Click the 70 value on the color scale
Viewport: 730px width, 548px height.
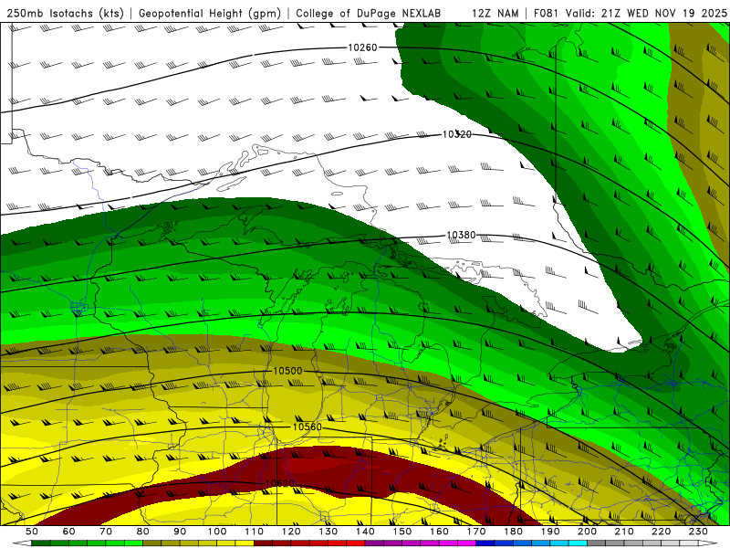tap(106, 532)
